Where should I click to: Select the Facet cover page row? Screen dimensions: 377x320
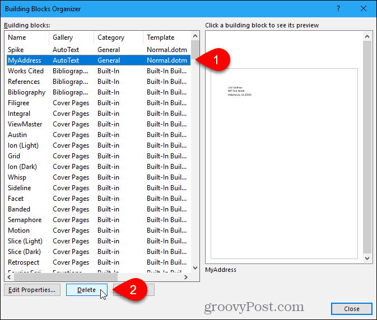(x=99, y=199)
